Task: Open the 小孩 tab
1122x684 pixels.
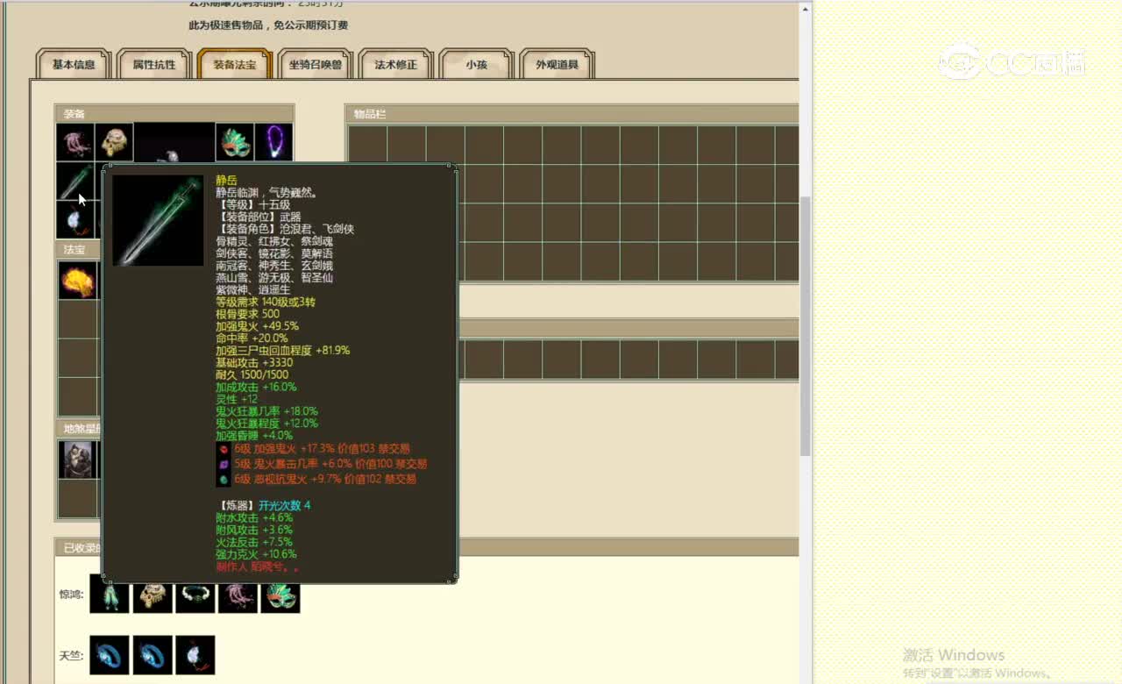Action: [x=476, y=64]
